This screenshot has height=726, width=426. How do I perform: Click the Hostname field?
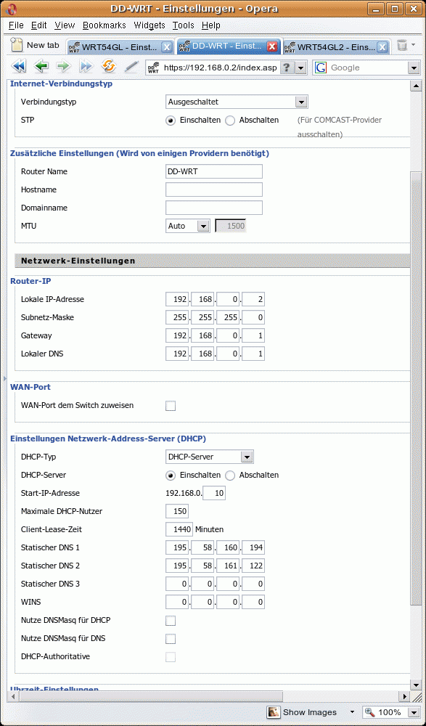click(214, 189)
